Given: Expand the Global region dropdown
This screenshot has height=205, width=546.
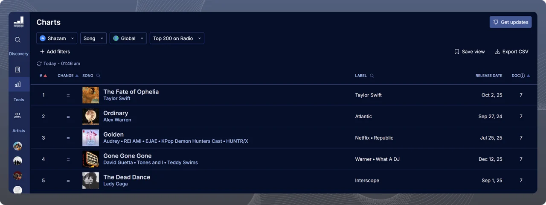Looking at the screenshot, I should 128,38.
